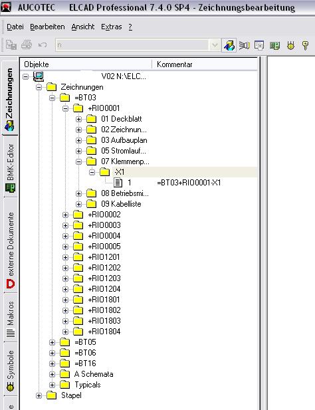
Task: Select the 03 Aufbauplan folder
Action: pos(124,140)
